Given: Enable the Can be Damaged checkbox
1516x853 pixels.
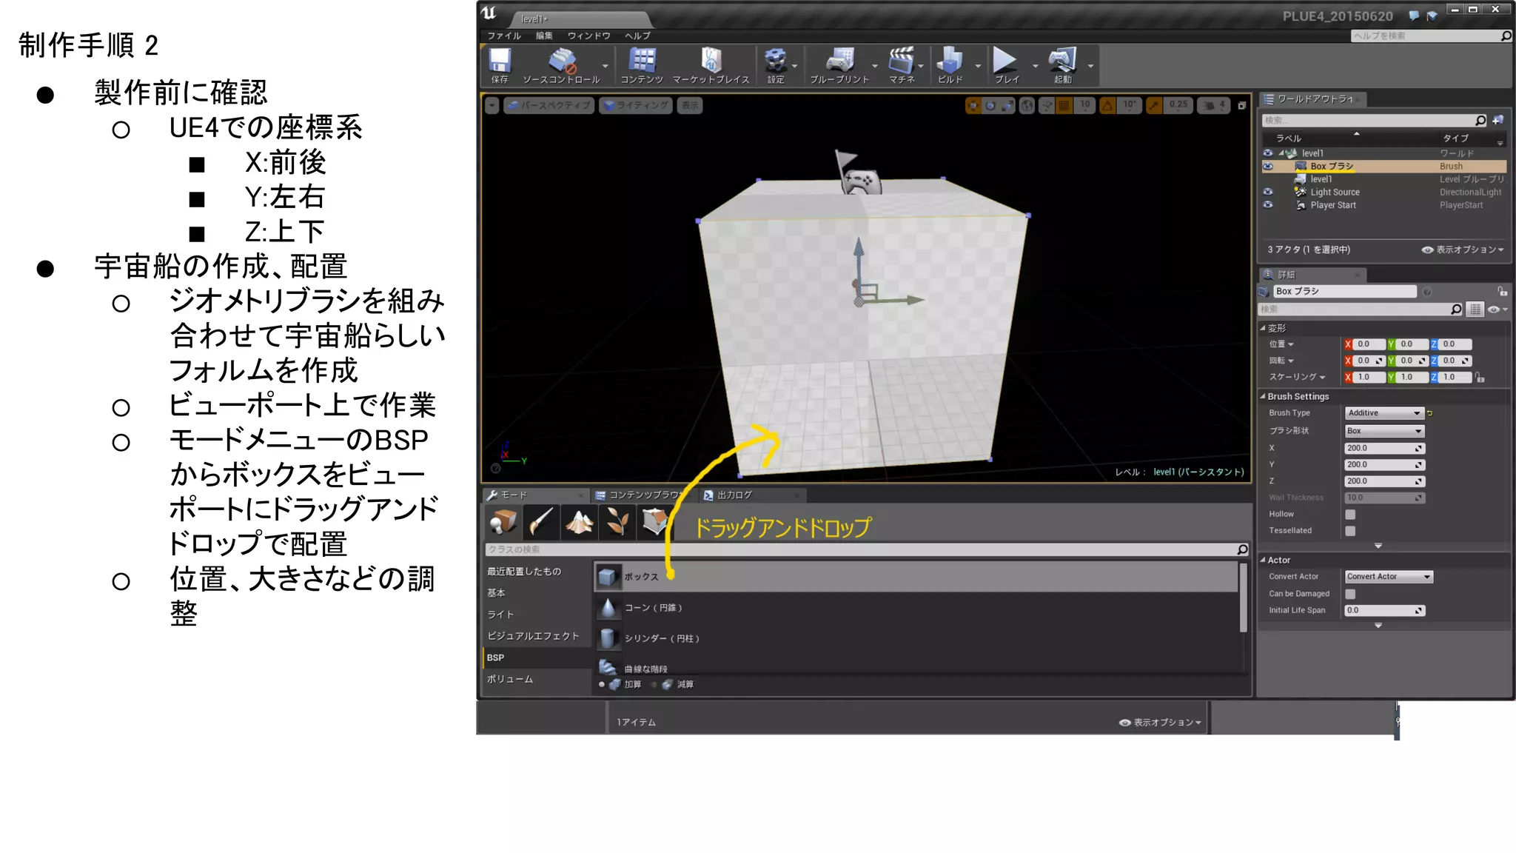Looking at the screenshot, I should tap(1350, 594).
